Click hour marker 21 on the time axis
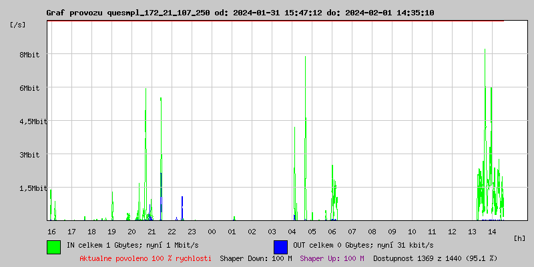Viewport: 534px width, 267px height. point(152,232)
